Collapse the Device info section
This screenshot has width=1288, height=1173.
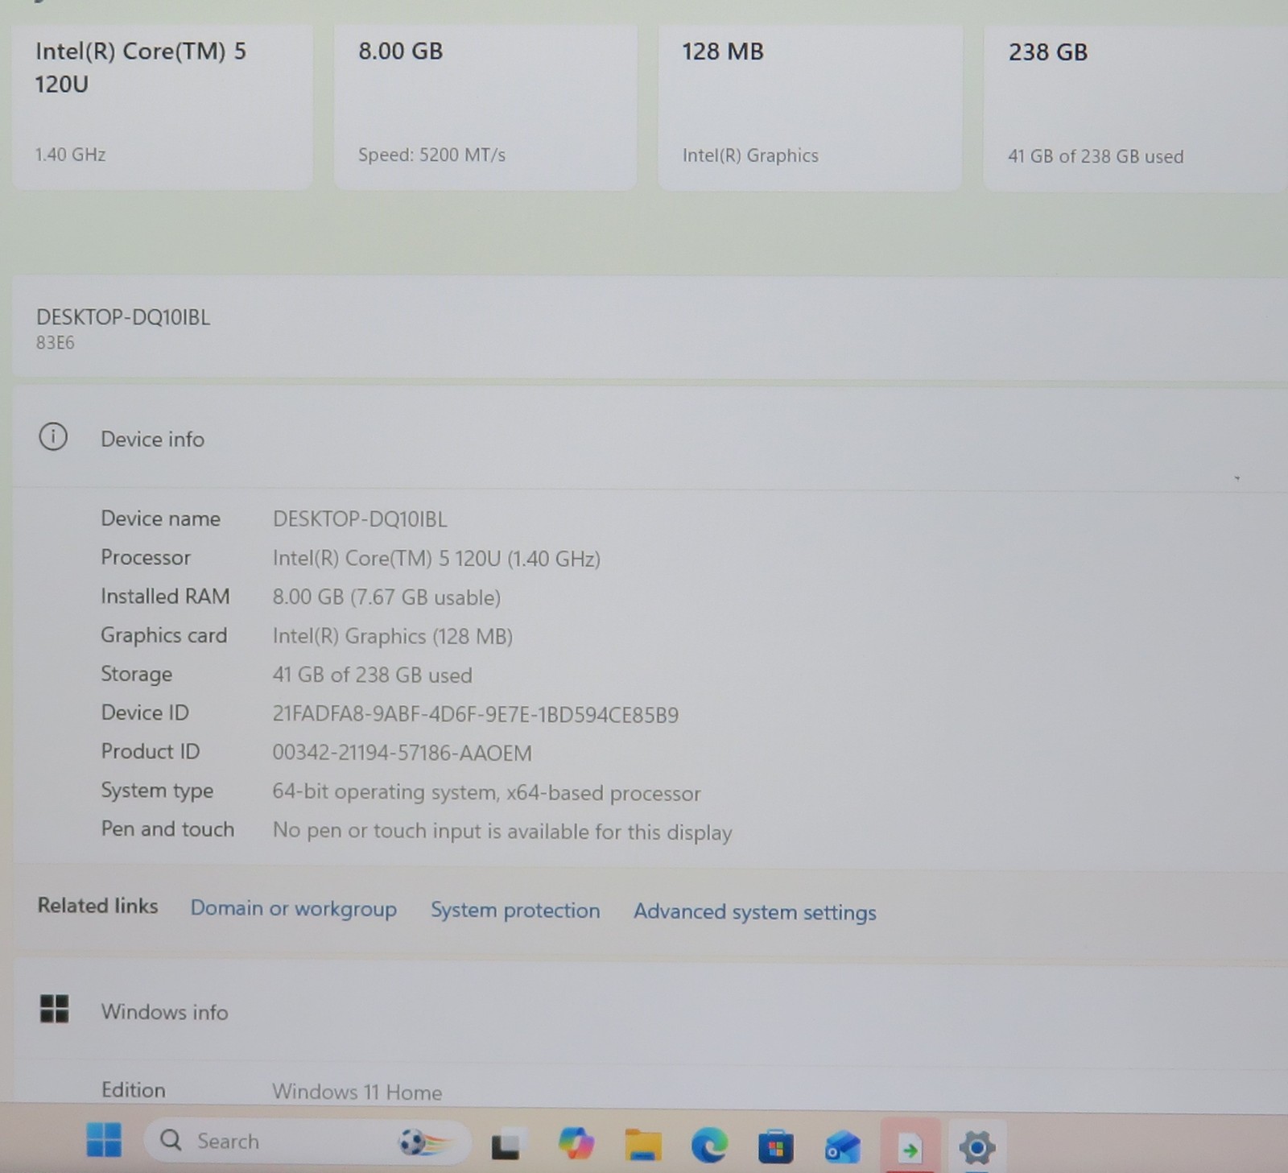pyautogui.click(x=650, y=439)
